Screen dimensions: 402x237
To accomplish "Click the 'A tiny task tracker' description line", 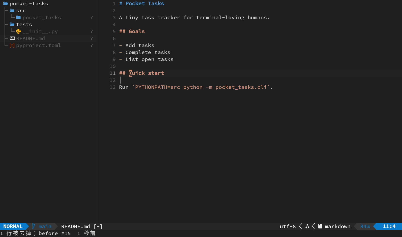I will pos(195,18).
